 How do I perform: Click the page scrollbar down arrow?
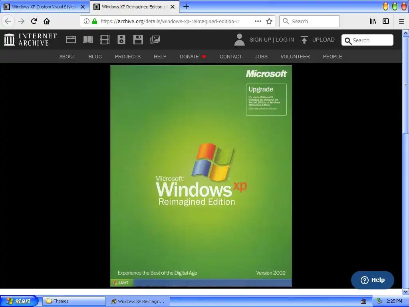pos(406,291)
